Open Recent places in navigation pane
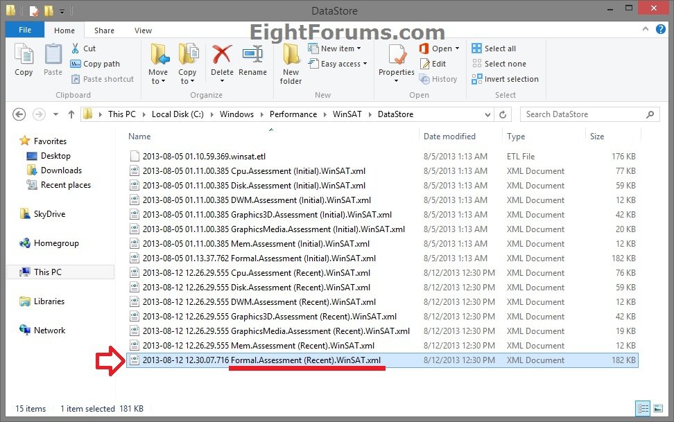 58,185
